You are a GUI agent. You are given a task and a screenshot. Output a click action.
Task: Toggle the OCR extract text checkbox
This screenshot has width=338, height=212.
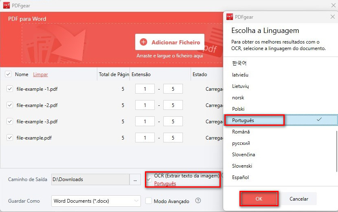(x=149, y=179)
